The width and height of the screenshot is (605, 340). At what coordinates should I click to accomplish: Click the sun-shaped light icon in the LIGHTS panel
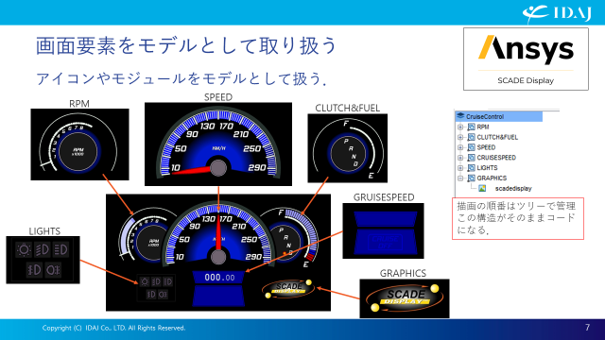coord(24,249)
